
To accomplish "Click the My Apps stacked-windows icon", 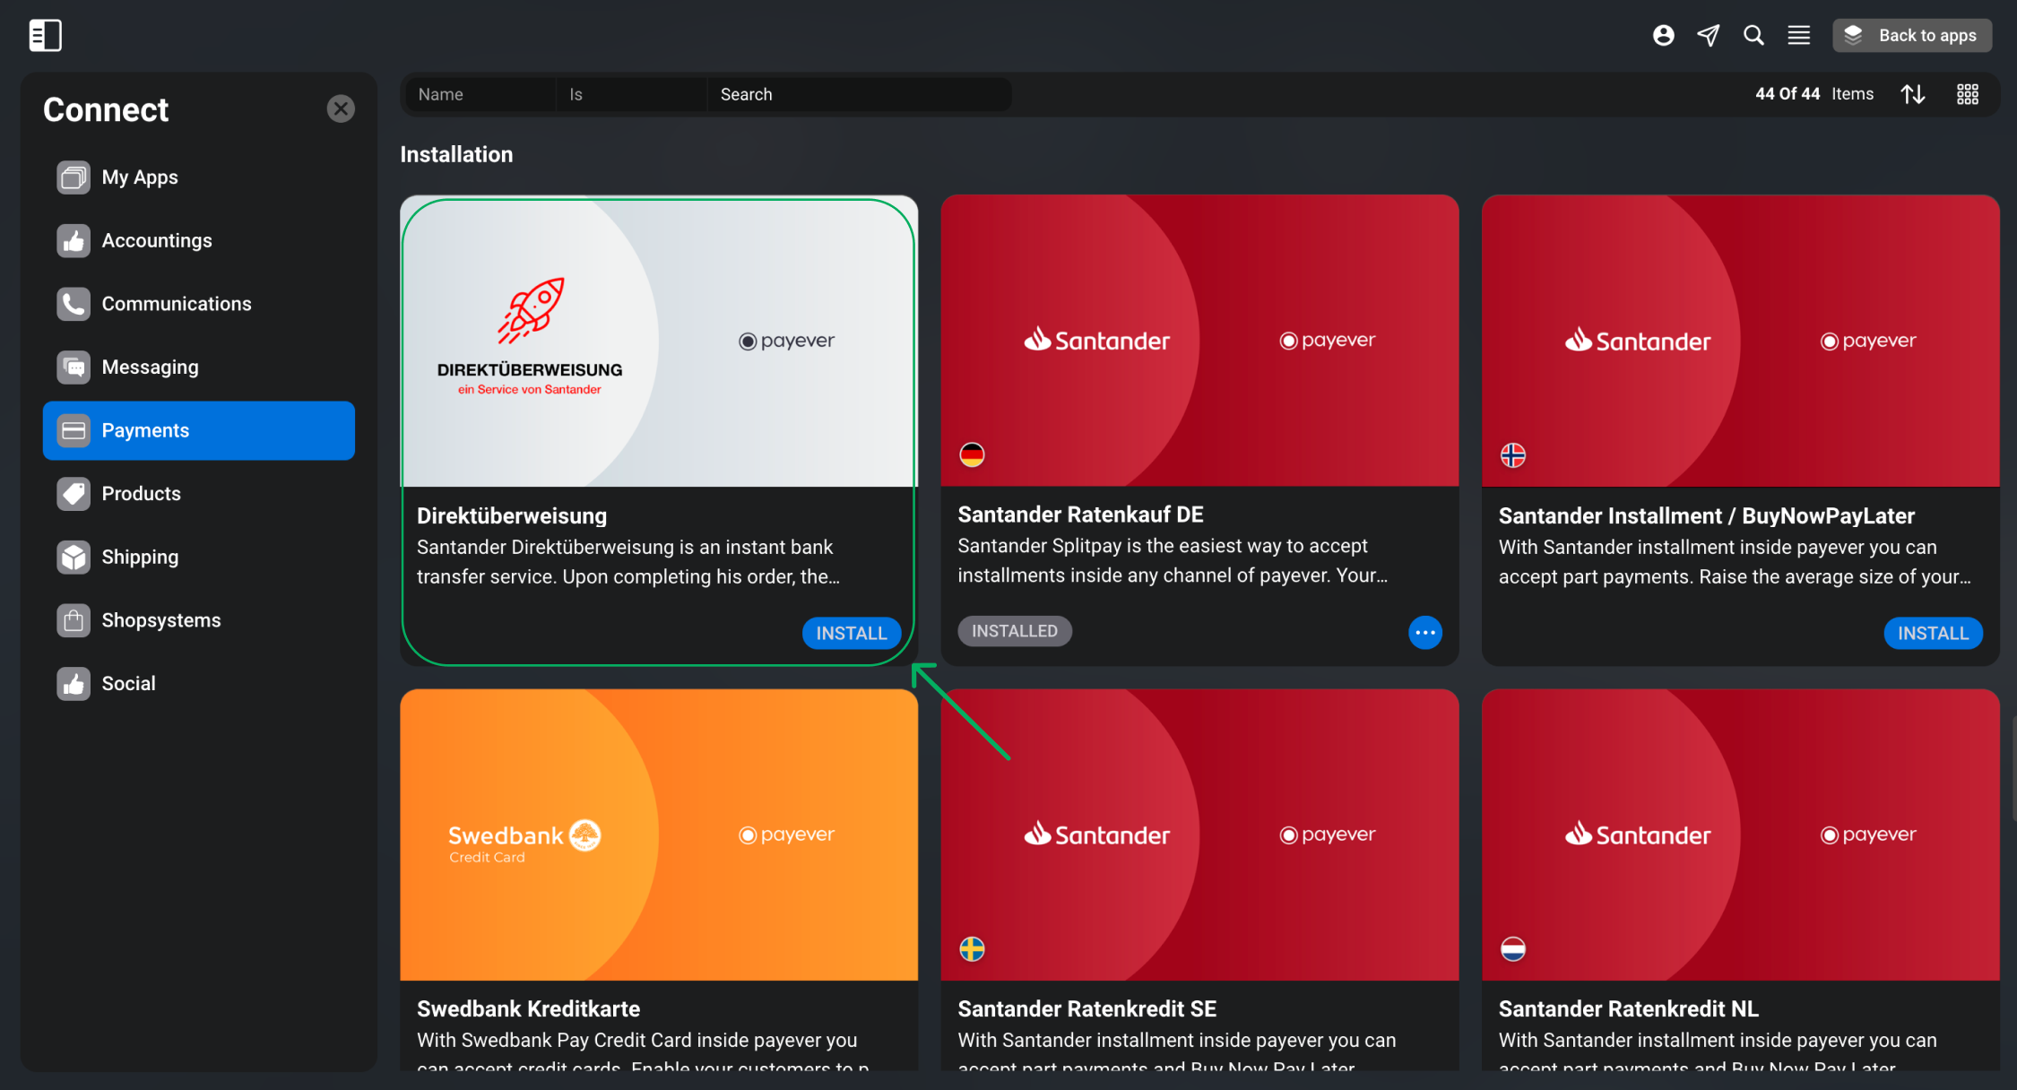I will tap(74, 177).
